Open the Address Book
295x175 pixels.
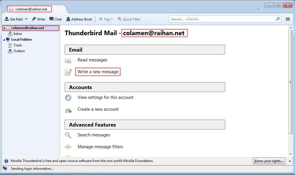click(x=79, y=19)
